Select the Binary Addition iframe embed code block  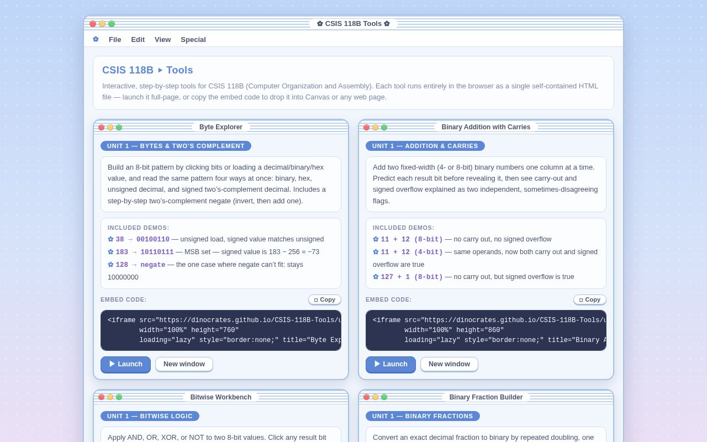coord(486,330)
